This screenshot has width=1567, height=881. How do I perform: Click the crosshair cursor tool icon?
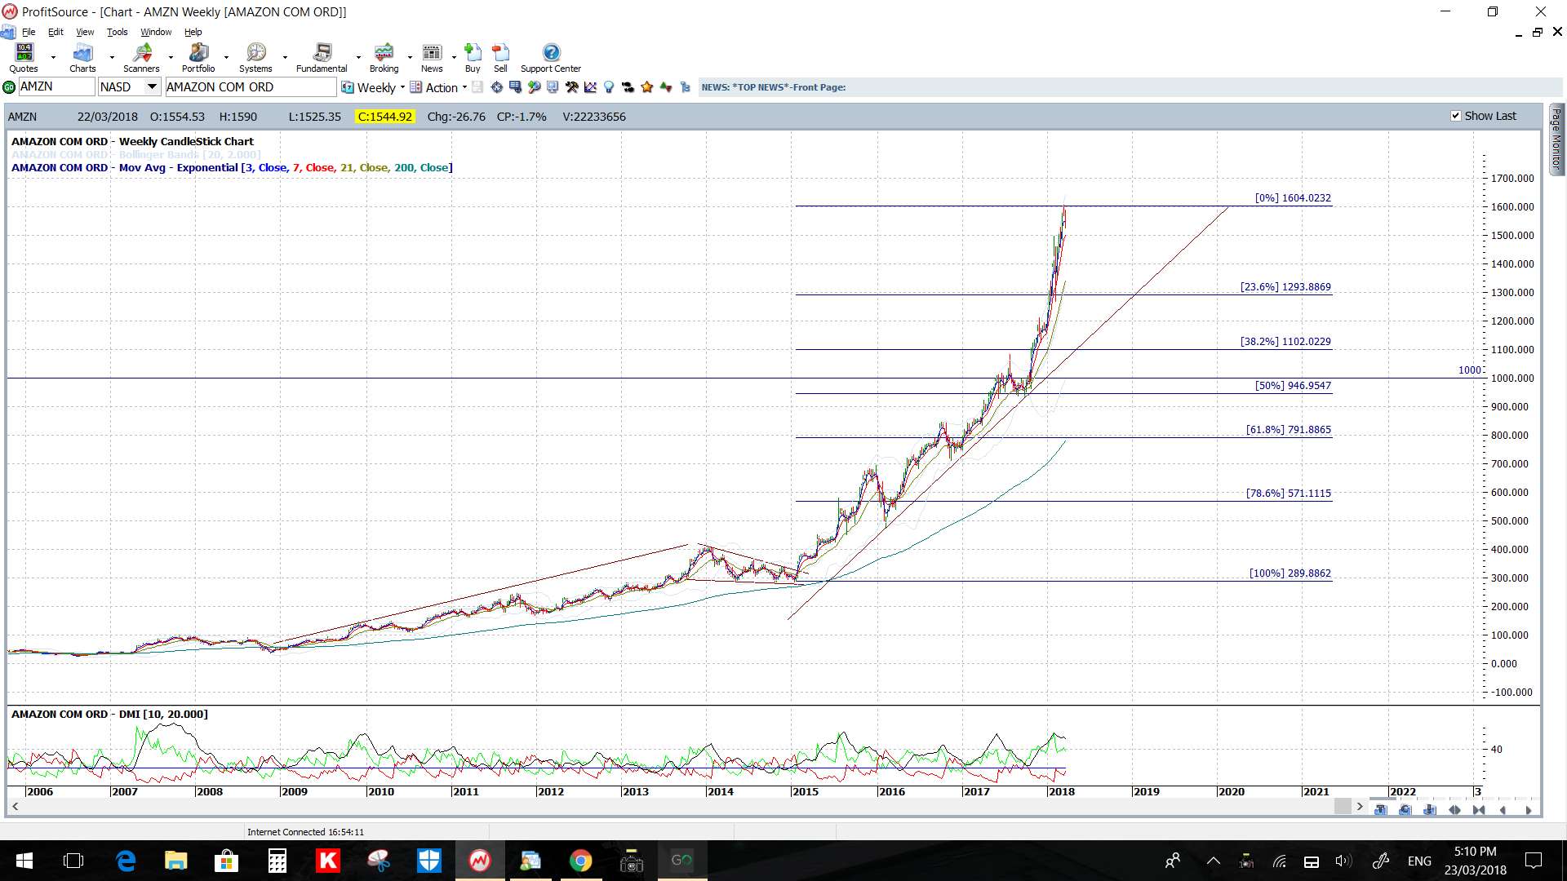tap(496, 87)
